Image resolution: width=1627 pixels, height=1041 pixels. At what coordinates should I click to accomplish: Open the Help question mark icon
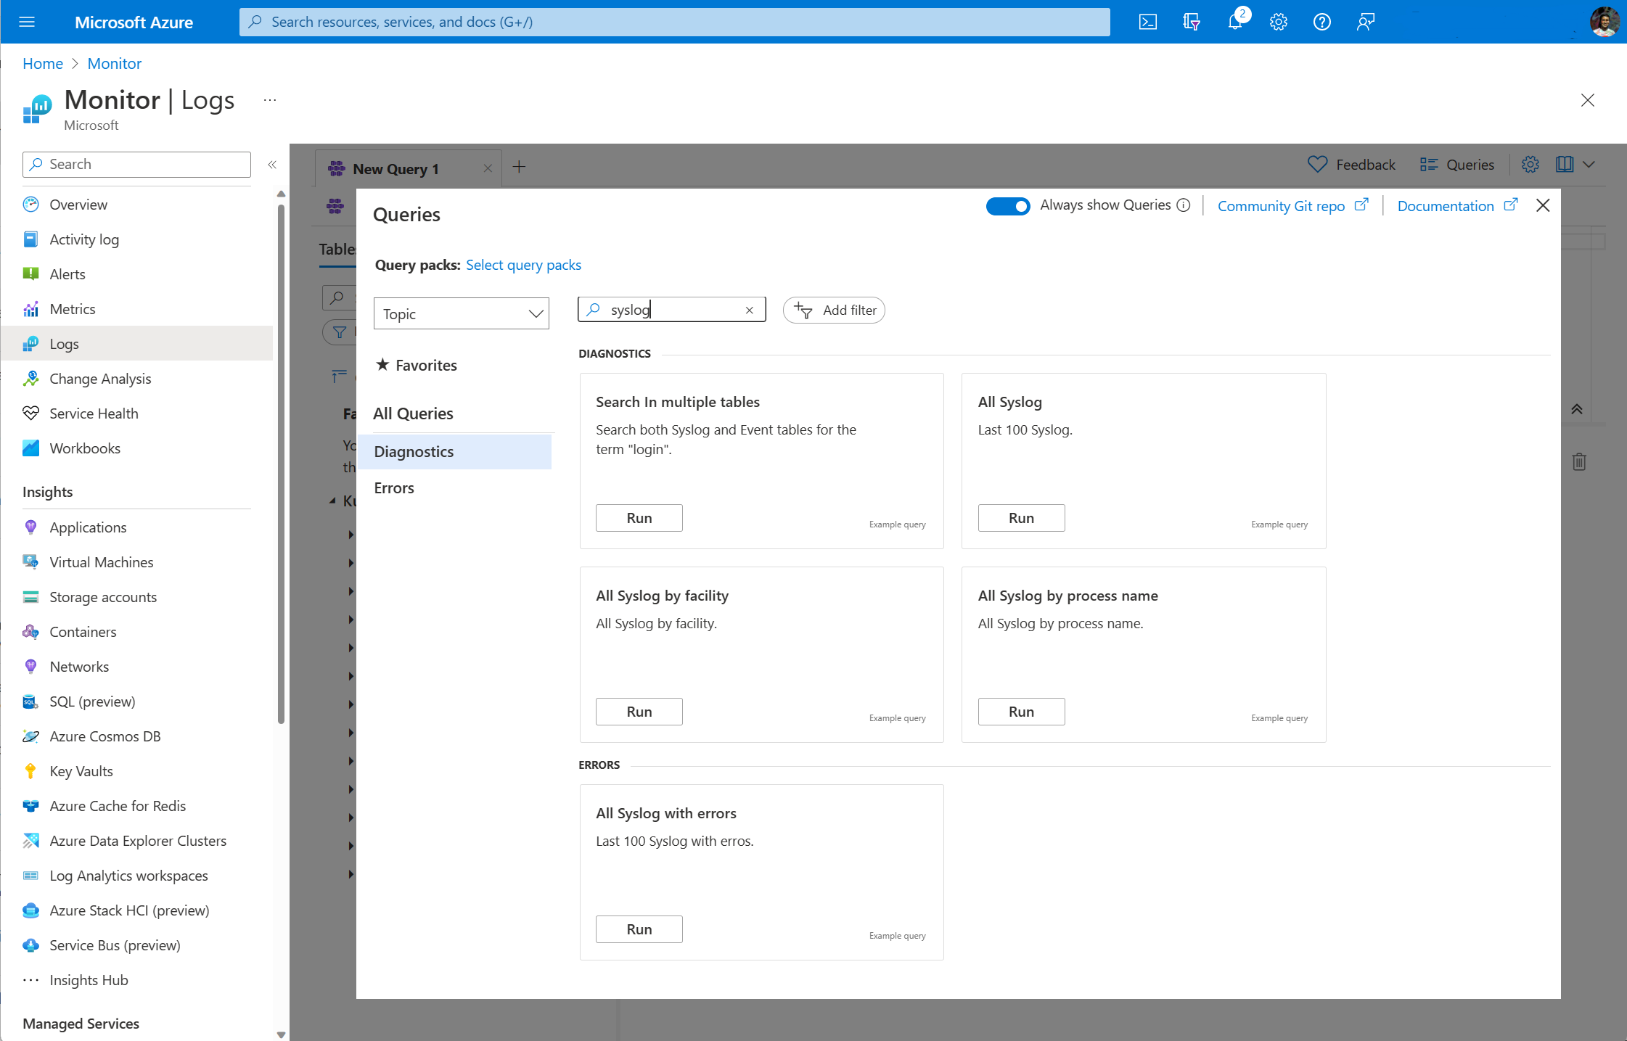[1322, 22]
